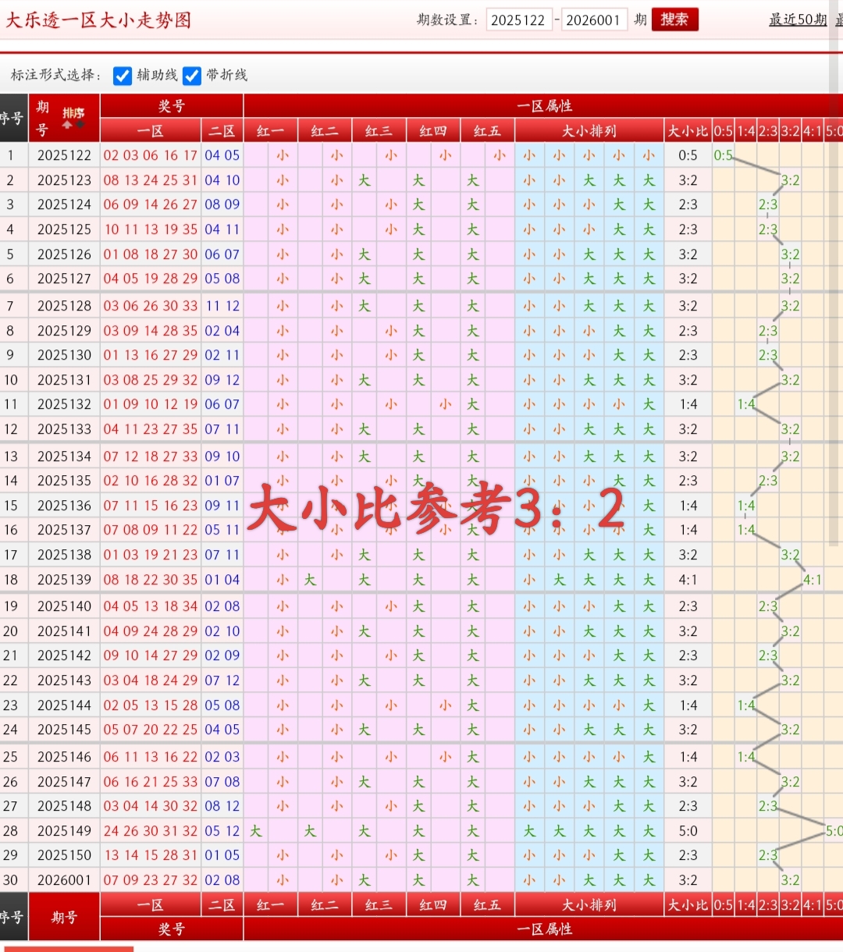Click the 二区 column header
The width and height of the screenshot is (843, 952).
222,130
